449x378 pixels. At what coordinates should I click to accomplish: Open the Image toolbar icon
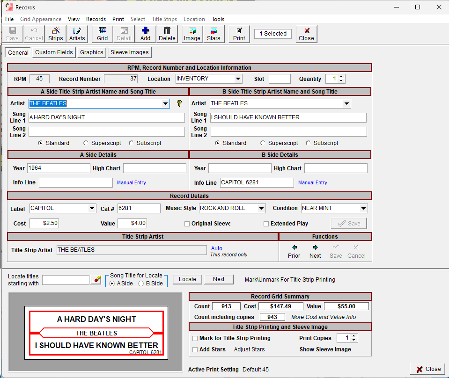coord(192,34)
